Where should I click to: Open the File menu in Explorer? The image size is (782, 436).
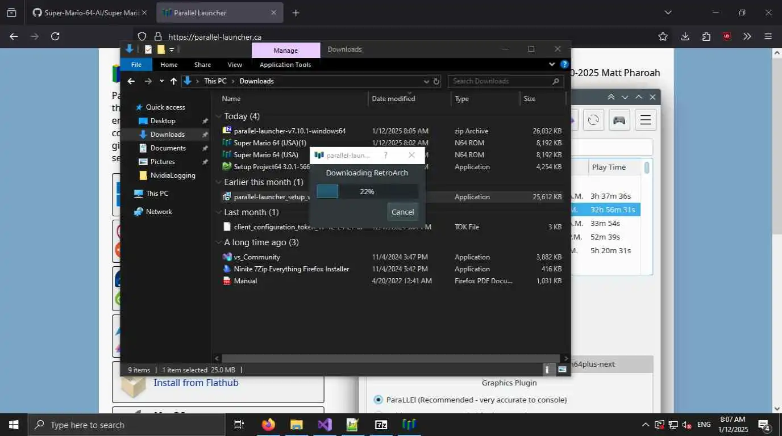point(136,65)
